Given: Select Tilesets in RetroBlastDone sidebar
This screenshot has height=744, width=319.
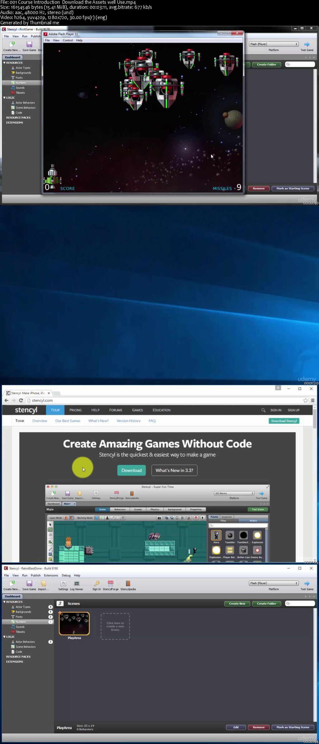Looking at the screenshot, I should tap(20, 632).
